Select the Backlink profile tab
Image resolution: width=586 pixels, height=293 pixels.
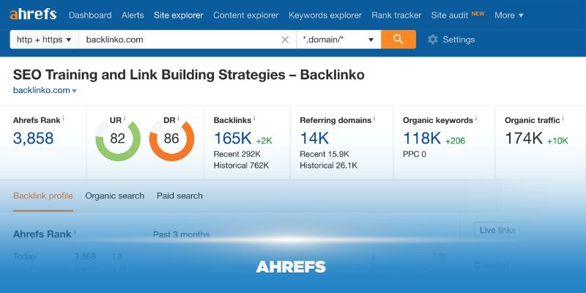43,196
